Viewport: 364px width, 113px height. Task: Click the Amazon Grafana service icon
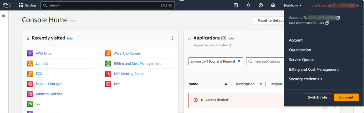[x=30, y=94]
